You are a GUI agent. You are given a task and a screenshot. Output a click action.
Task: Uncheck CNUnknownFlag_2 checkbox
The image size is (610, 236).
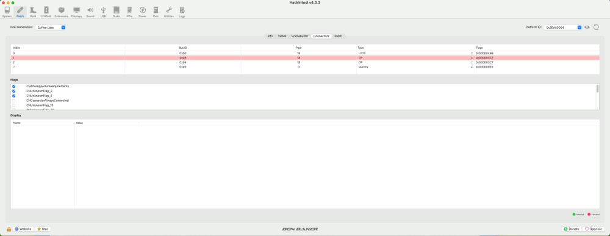point(14,91)
